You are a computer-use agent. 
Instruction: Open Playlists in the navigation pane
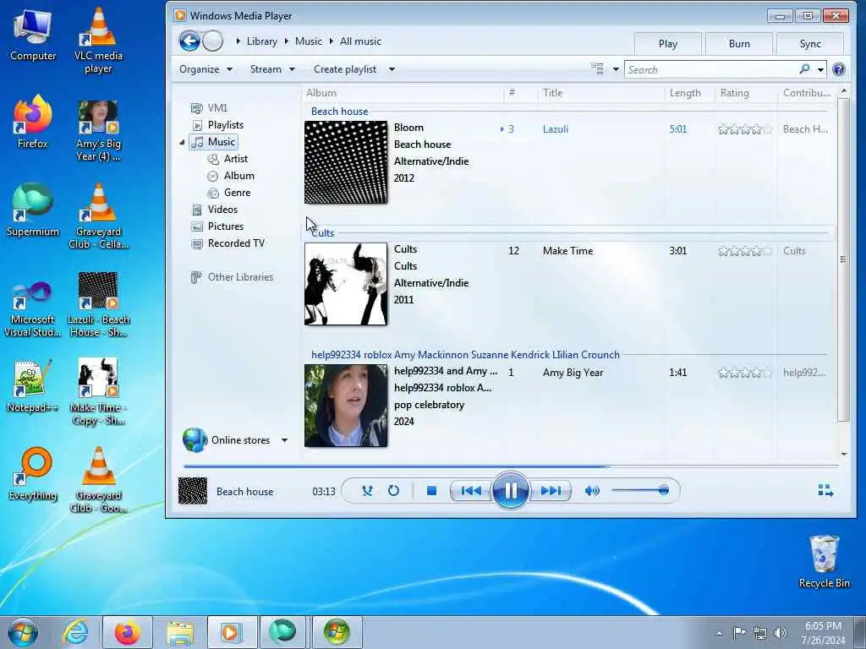(217, 125)
